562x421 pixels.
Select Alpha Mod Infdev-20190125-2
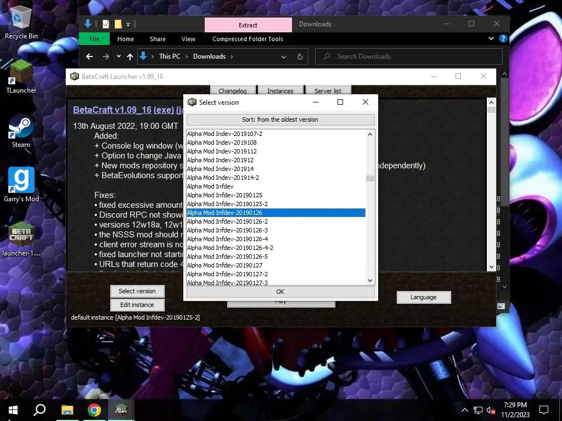[x=276, y=204]
